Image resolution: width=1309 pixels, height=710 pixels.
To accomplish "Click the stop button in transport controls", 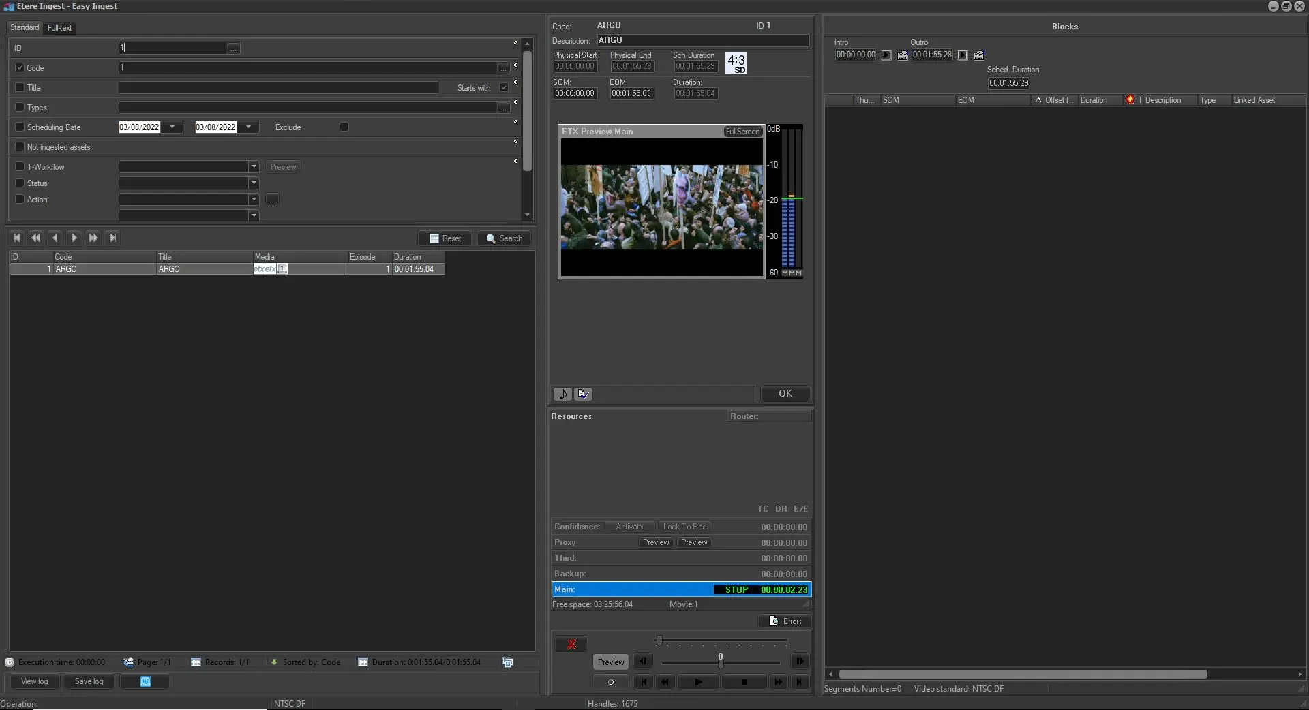I will [x=744, y=682].
